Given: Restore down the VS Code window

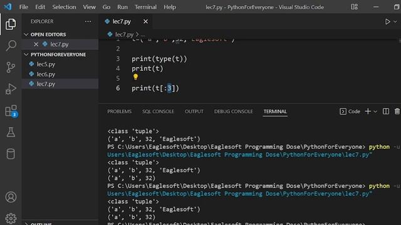Looking at the screenshot, I should pos(397,7).
